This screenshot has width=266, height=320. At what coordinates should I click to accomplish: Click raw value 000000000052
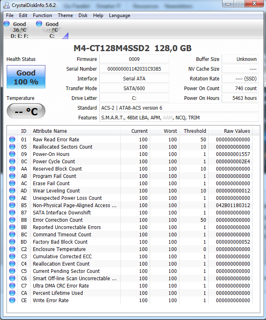point(233,242)
